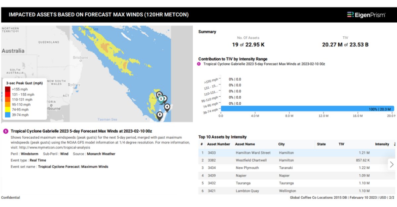Click the TIV column header
The height and width of the screenshot is (207, 397).
[x=341, y=144]
